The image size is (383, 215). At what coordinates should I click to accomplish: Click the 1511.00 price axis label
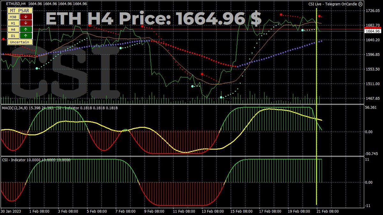pos(372,84)
